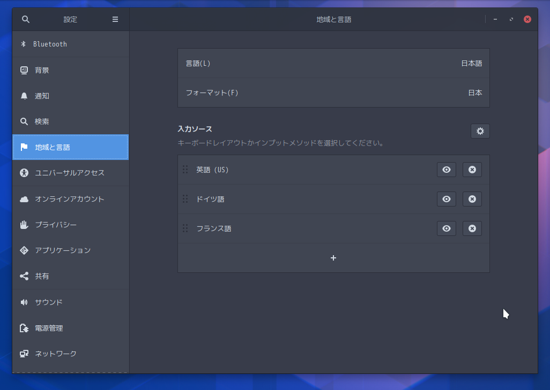This screenshot has height=390, width=550.
Task: Preview the 英語 (US) keyboard layout
Action: tap(446, 170)
